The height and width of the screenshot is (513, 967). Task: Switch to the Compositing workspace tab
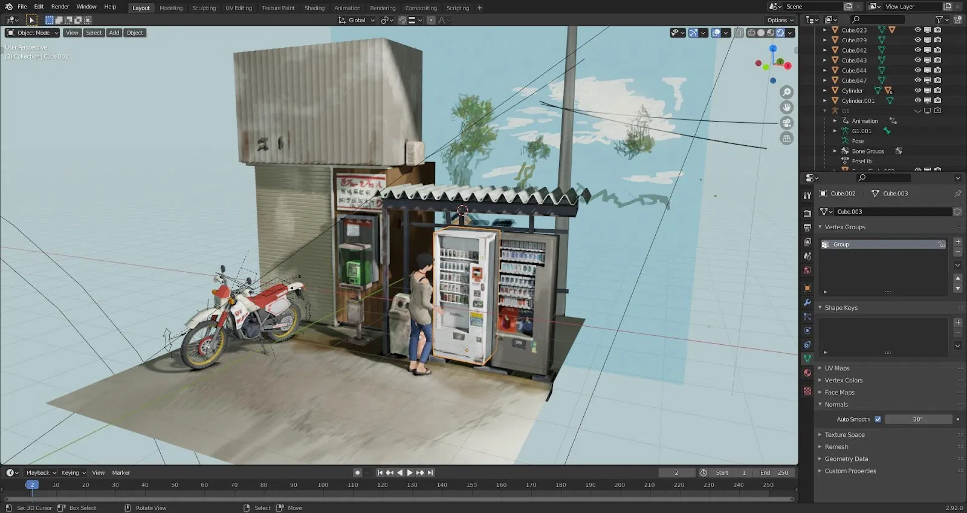421,8
